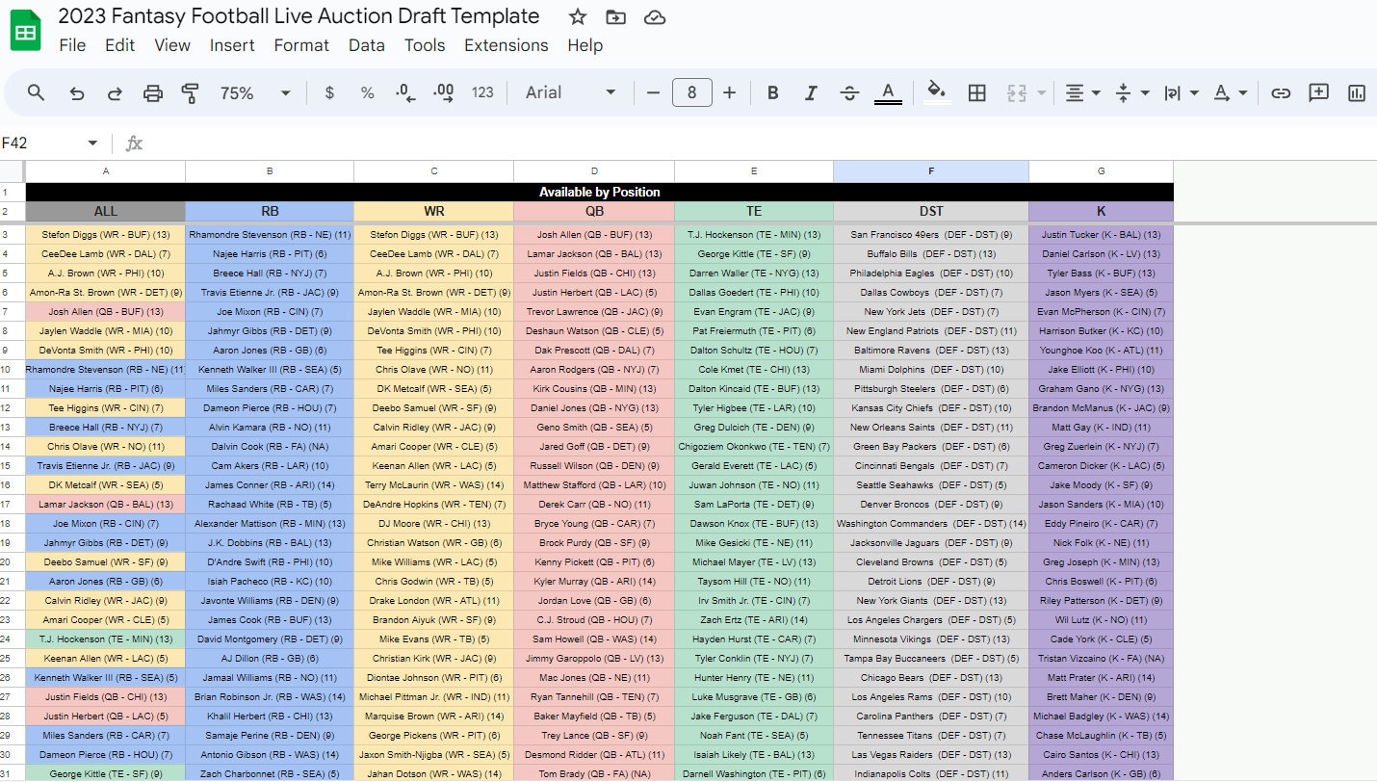The width and height of the screenshot is (1377, 782).
Task: Open the Arial font dropdown
Action: (566, 92)
